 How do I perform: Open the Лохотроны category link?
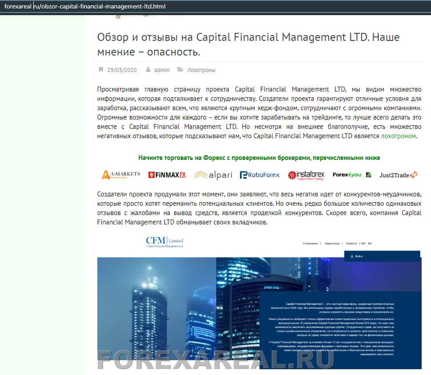[201, 70]
